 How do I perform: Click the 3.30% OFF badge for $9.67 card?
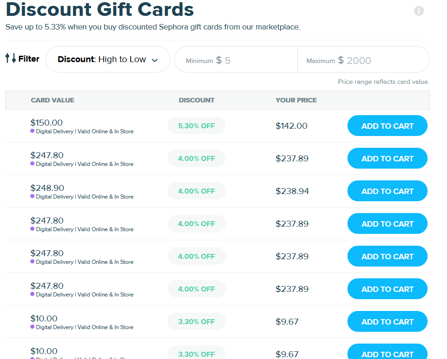click(x=196, y=322)
